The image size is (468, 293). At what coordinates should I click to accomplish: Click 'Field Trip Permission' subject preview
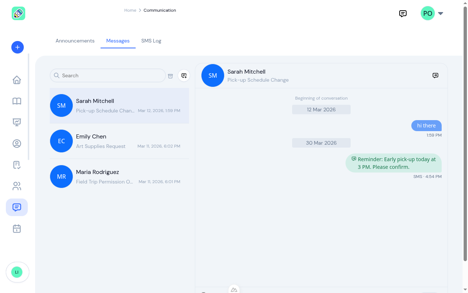(x=105, y=182)
